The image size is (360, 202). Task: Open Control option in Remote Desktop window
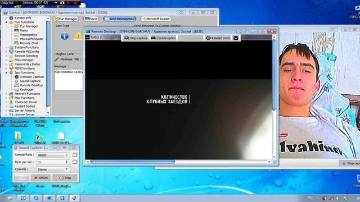pyautogui.click(x=163, y=38)
